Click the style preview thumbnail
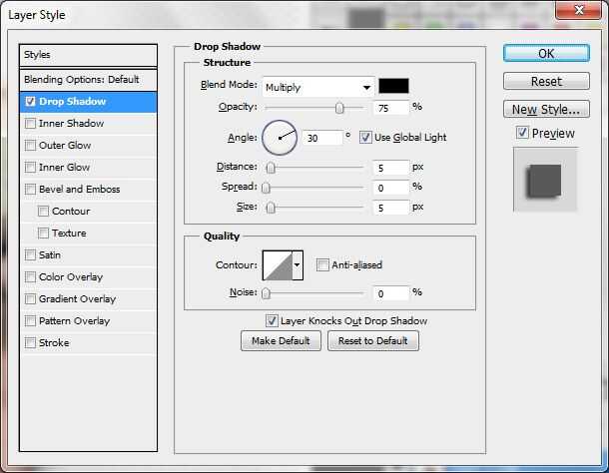The image size is (609, 473). tap(545, 181)
